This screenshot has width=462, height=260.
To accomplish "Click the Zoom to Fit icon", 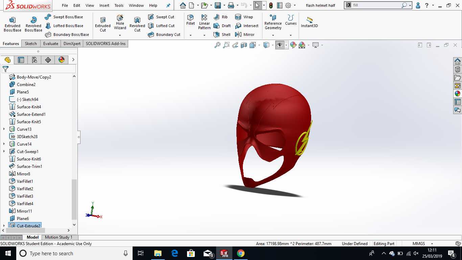I will click(217, 45).
